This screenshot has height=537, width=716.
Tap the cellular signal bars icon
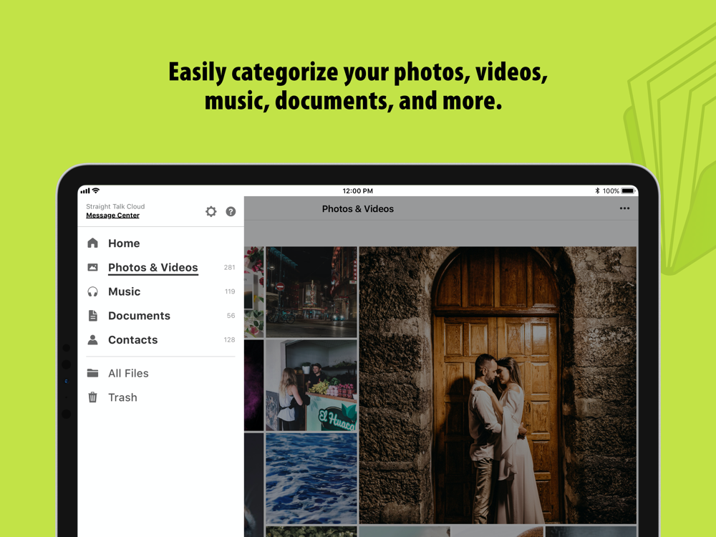pyautogui.click(x=85, y=191)
